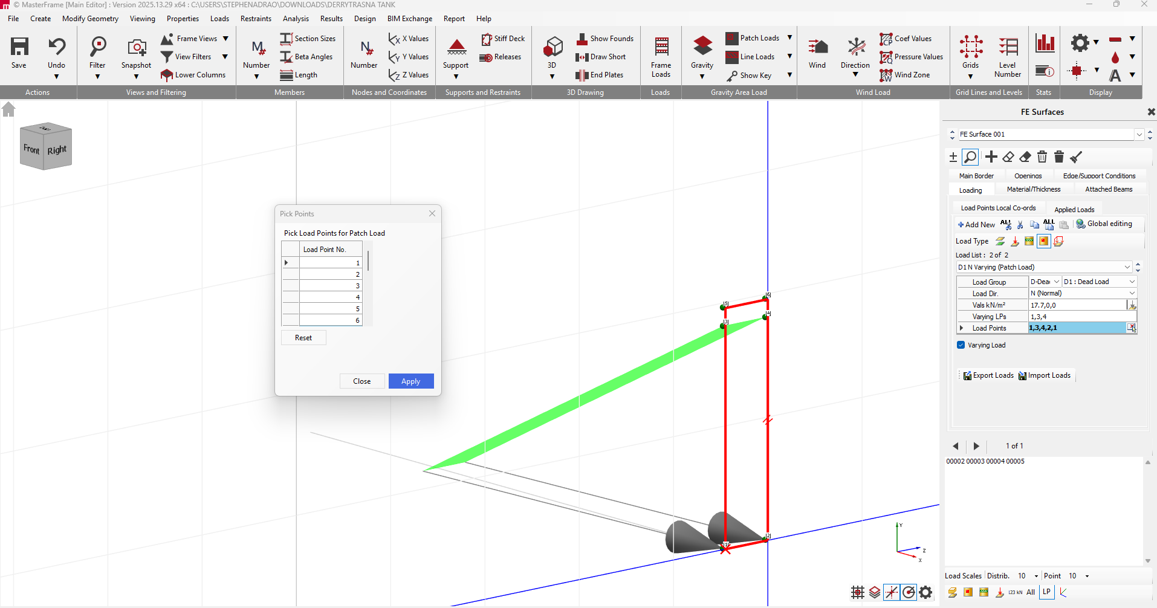
Task: Click the Save icon in the ribbon
Action: (x=19, y=47)
